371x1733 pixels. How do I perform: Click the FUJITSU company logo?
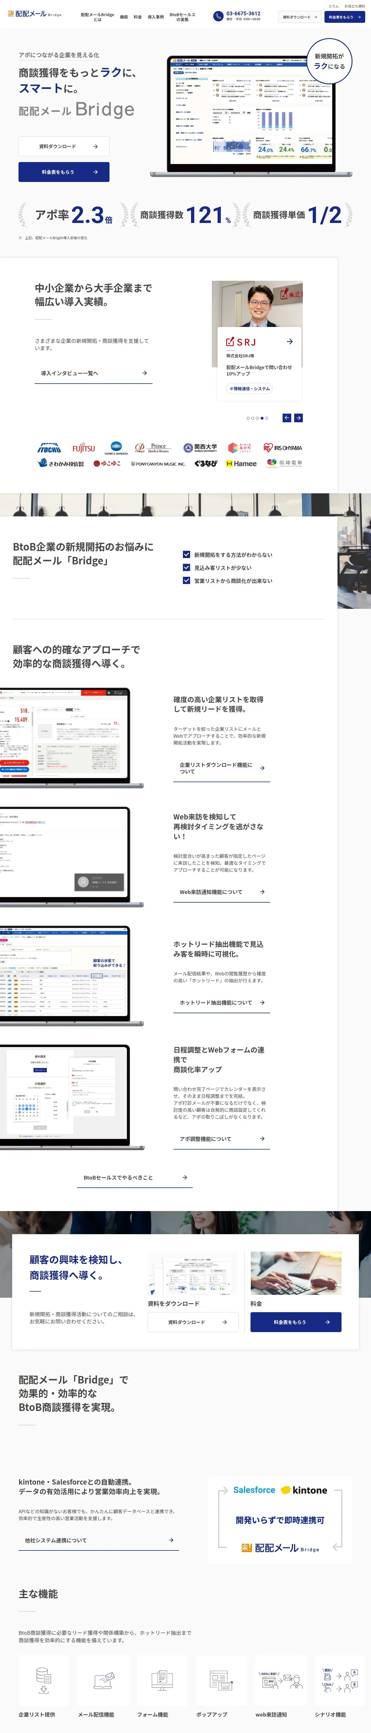tap(84, 448)
